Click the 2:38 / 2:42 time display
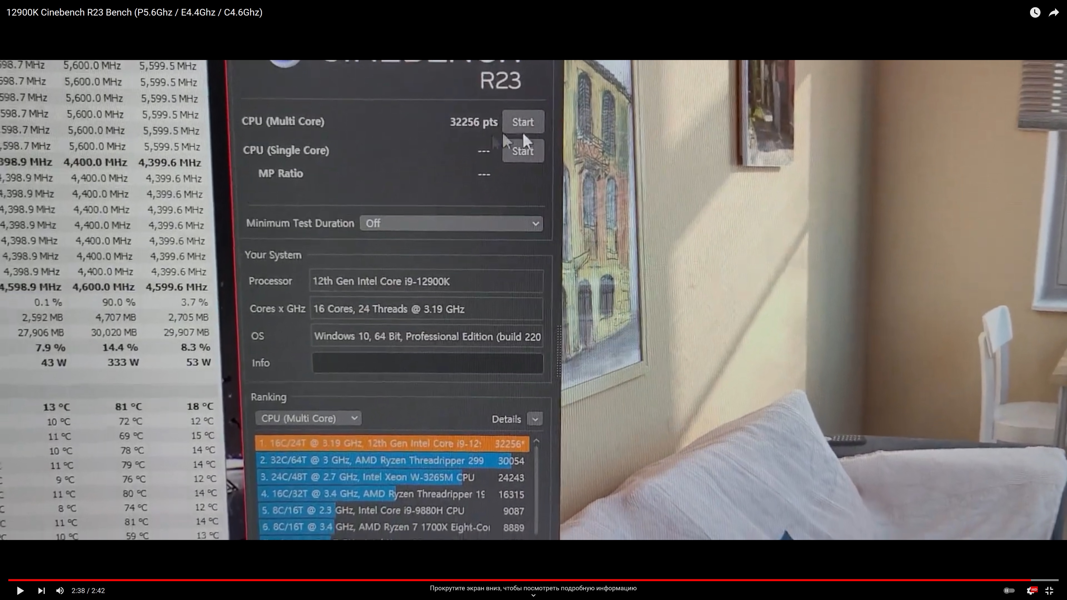Image resolution: width=1067 pixels, height=600 pixels. (88, 591)
